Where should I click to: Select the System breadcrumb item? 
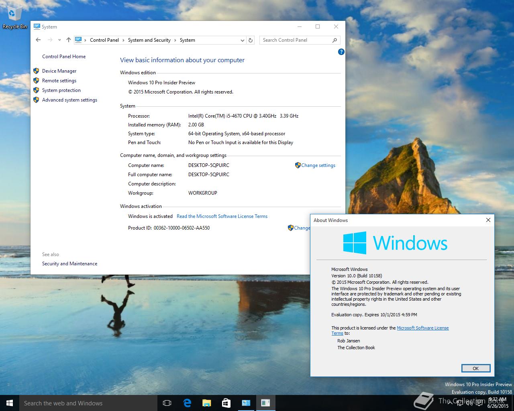click(x=188, y=40)
